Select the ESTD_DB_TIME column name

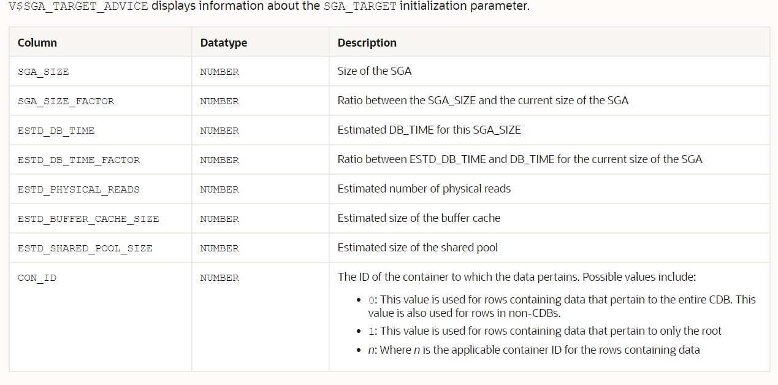[56, 131]
